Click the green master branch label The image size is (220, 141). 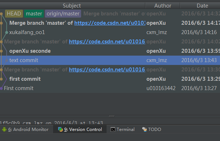(34, 14)
